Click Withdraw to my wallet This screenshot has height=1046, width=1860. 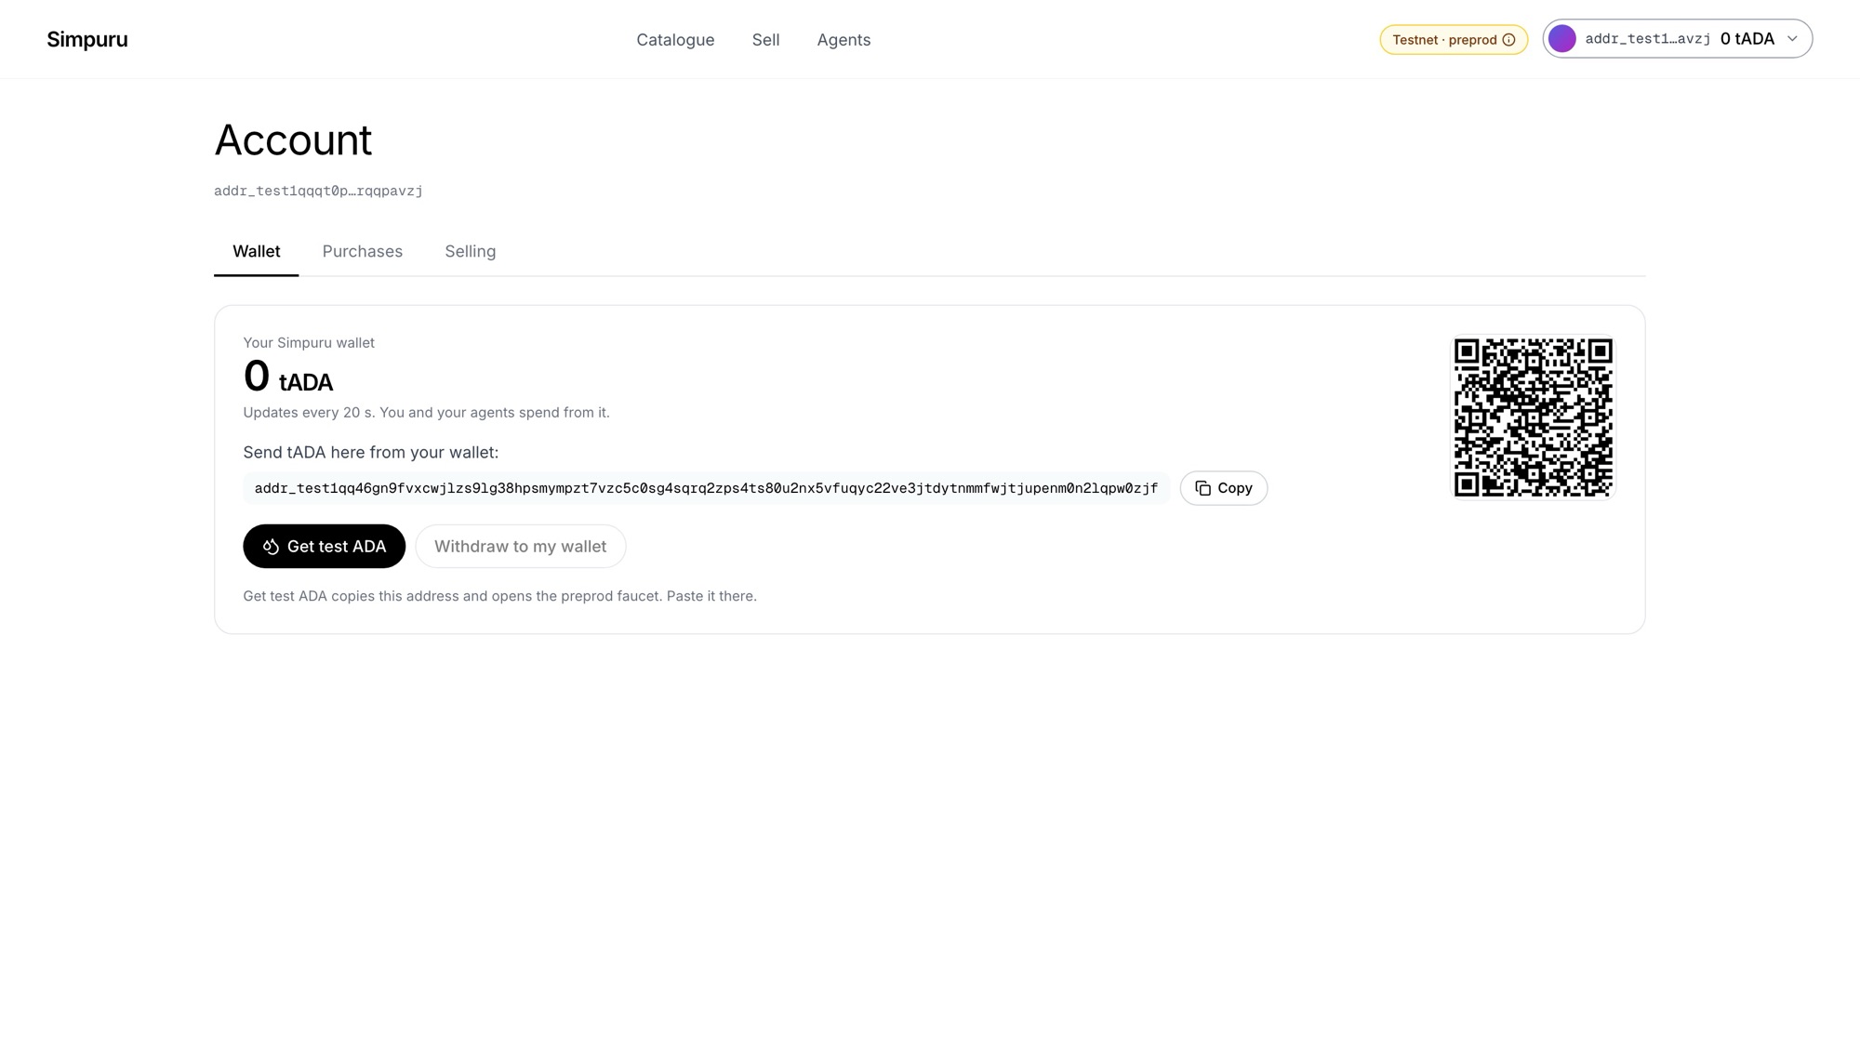pos(520,547)
